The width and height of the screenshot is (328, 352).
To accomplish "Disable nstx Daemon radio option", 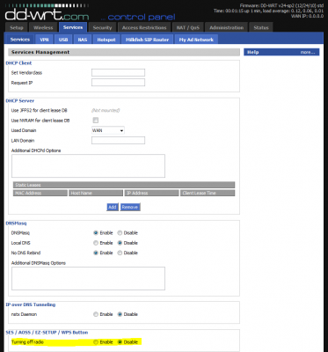I will pos(120,314).
